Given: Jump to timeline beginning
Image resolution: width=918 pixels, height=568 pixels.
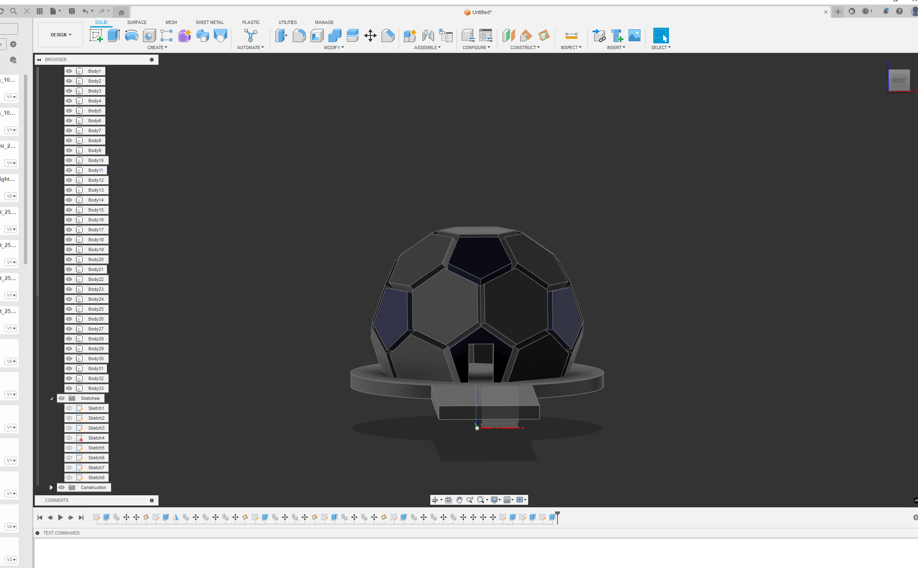Looking at the screenshot, I should click(40, 517).
